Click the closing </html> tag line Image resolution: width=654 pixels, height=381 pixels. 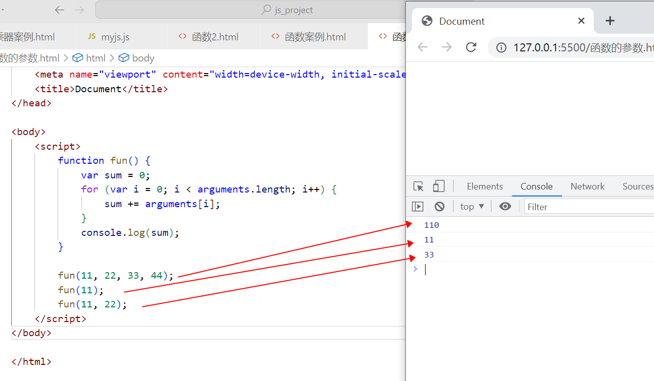(31, 362)
